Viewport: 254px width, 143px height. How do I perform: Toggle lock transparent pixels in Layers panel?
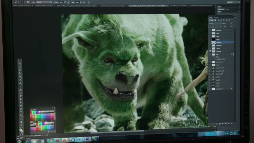pos(213,27)
